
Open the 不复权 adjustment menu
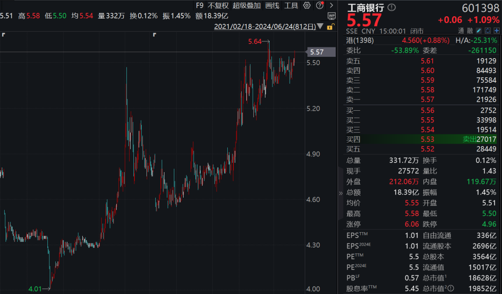(218, 6)
